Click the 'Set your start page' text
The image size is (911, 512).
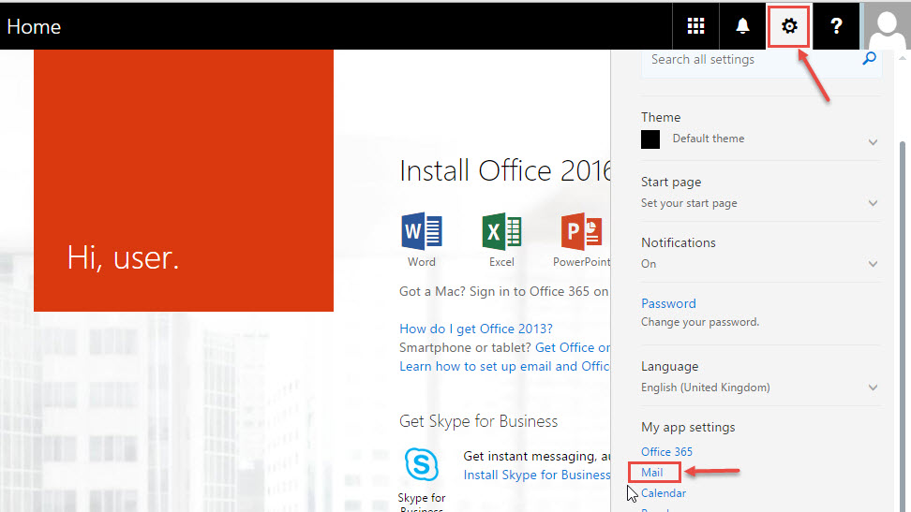pyautogui.click(x=689, y=203)
